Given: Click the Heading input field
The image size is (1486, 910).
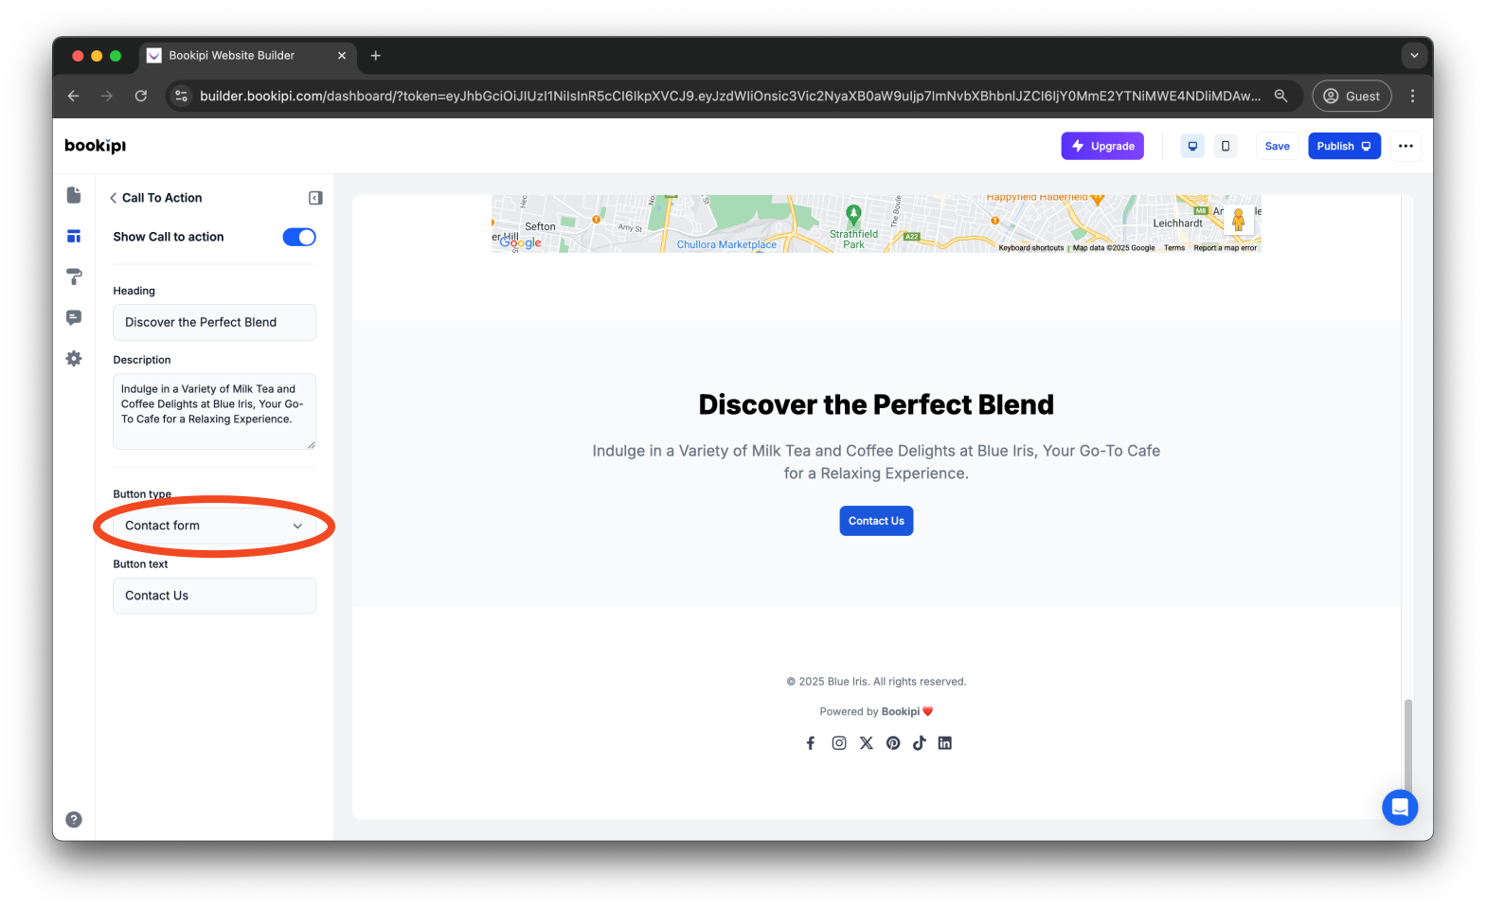Looking at the screenshot, I should click(214, 322).
